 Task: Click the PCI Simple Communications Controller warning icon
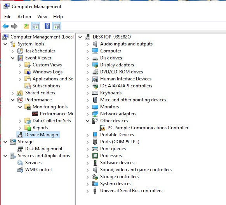tap(103, 128)
